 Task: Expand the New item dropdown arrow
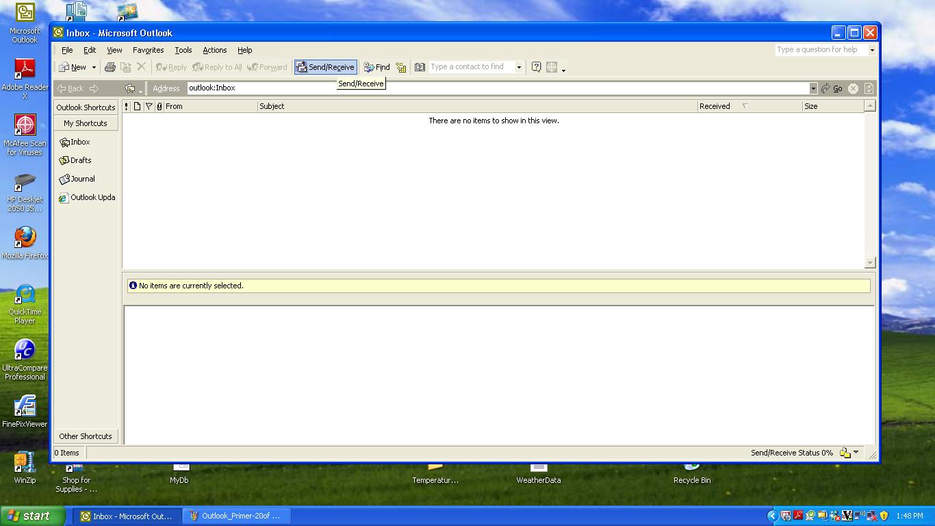coord(94,67)
